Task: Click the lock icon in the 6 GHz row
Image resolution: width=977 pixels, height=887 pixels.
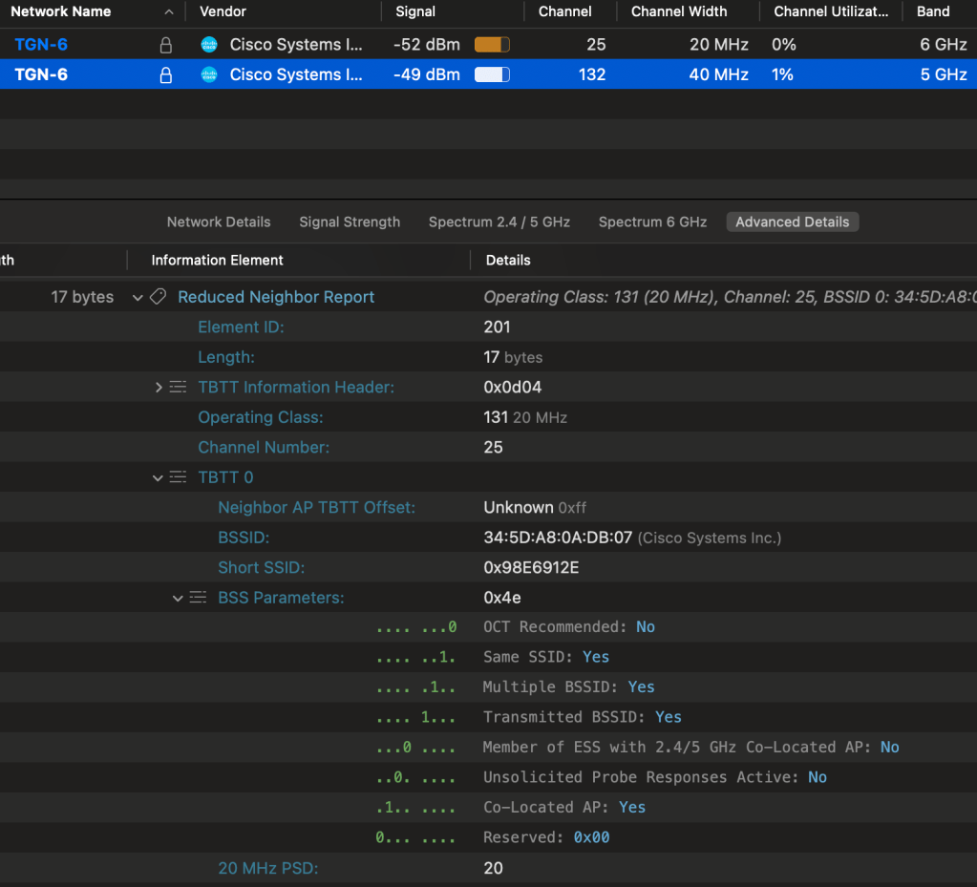Action: [x=166, y=45]
